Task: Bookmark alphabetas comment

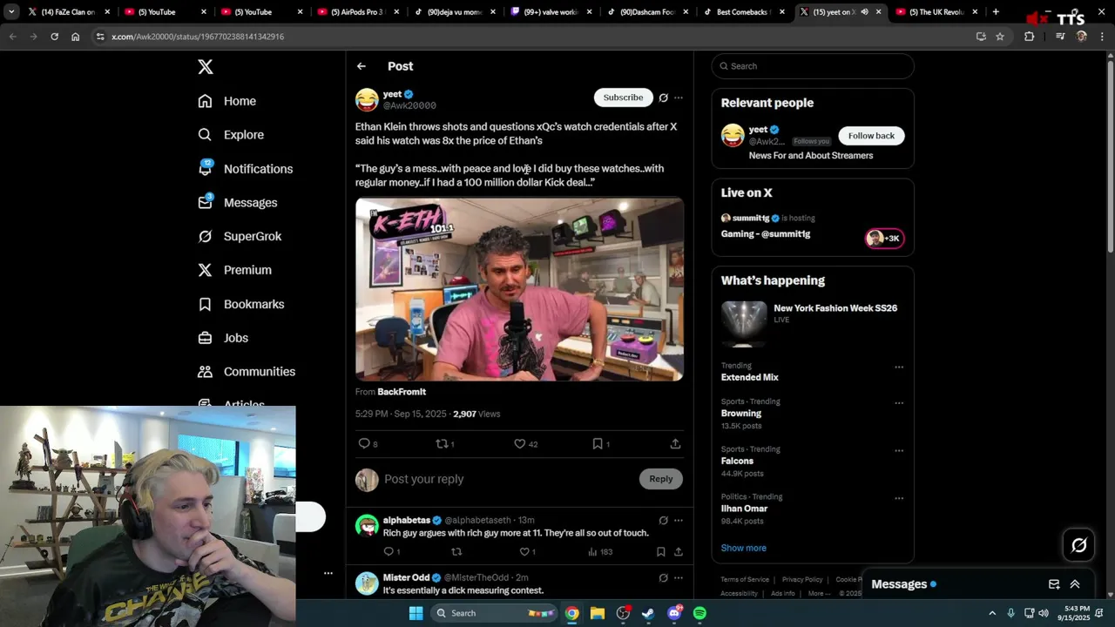Action: (x=661, y=551)
